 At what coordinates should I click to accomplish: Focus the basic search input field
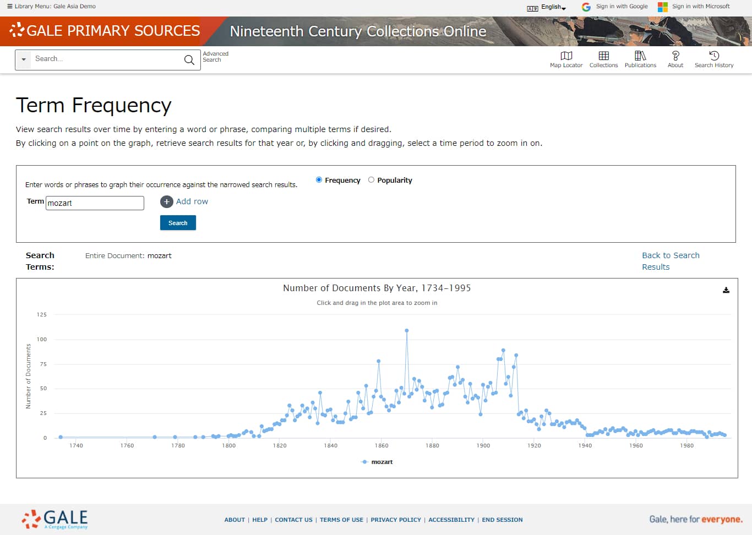click(106, 59)
